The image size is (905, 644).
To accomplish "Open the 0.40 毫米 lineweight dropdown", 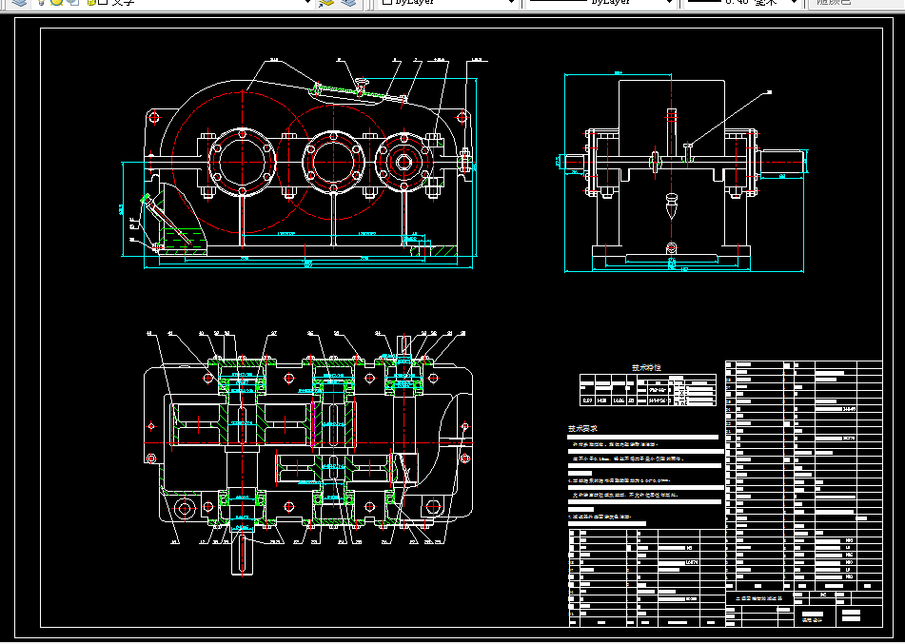I will click(x=795, y=2).
